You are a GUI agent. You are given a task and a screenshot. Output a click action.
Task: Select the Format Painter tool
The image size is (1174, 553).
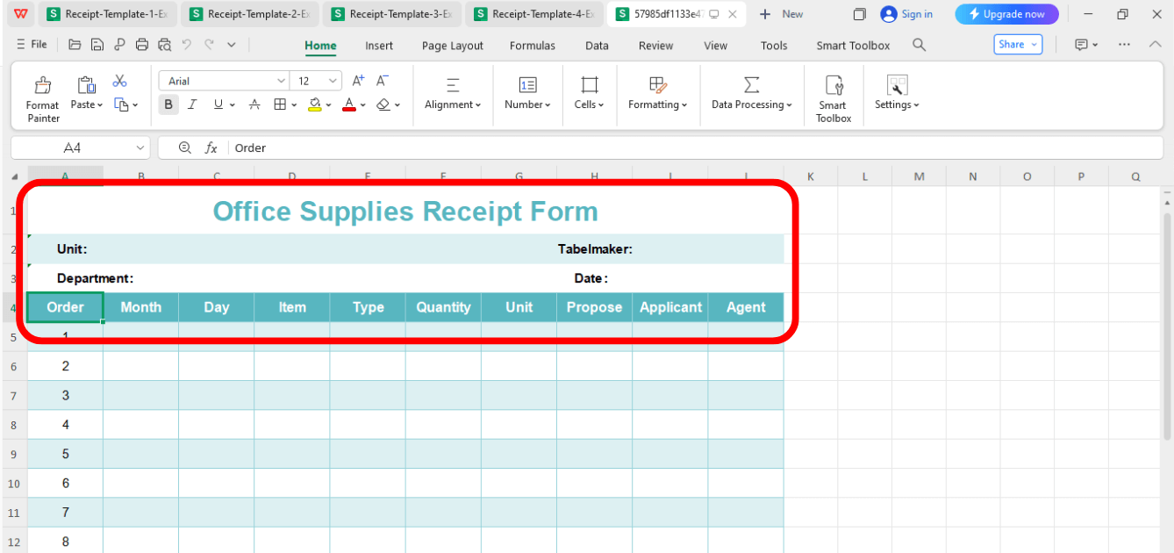tap(41, 95)
